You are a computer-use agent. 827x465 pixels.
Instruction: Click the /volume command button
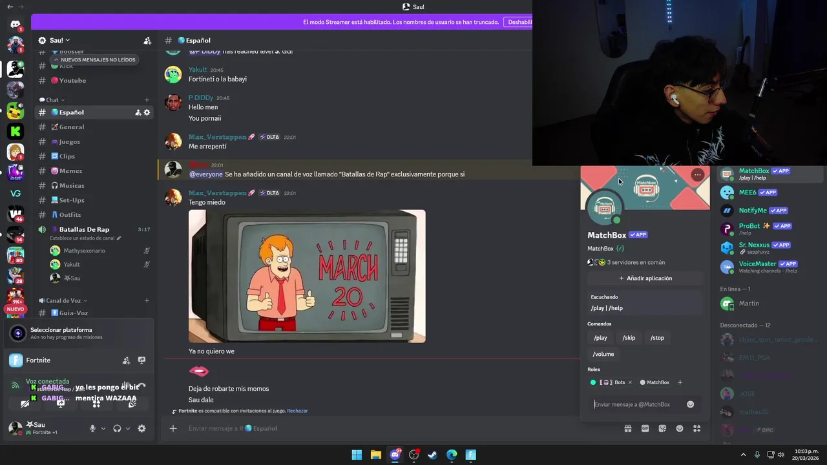point(603,354)
